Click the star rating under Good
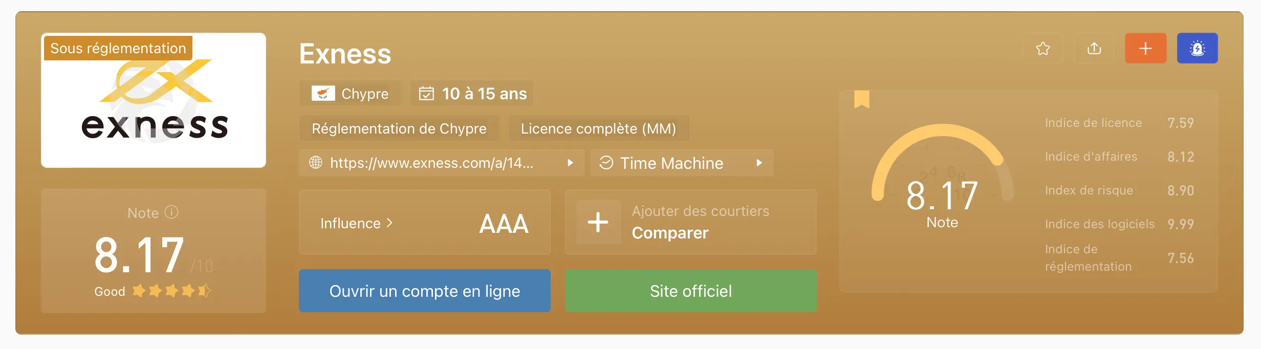The width and height of the screenshot is (1261, 349). 171,291
